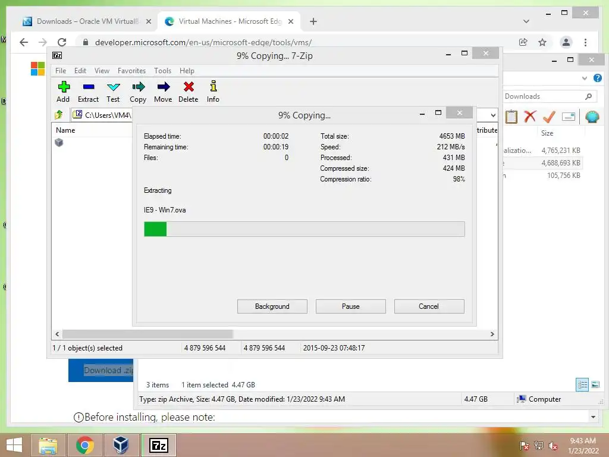This screenshot has width=609, height=457.
Task: Click the right arrow of horizontal scrollbar
Action: point(492,334)
